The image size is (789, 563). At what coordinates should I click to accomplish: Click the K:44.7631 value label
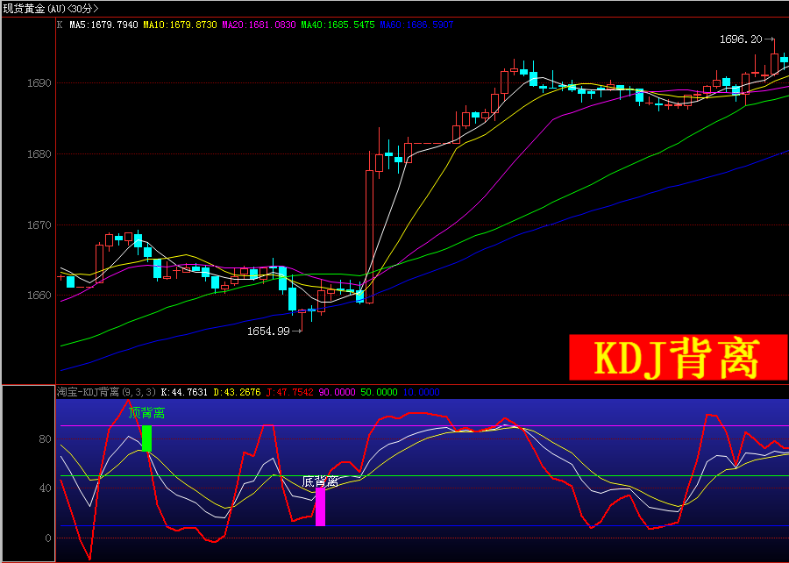point(184,392)
